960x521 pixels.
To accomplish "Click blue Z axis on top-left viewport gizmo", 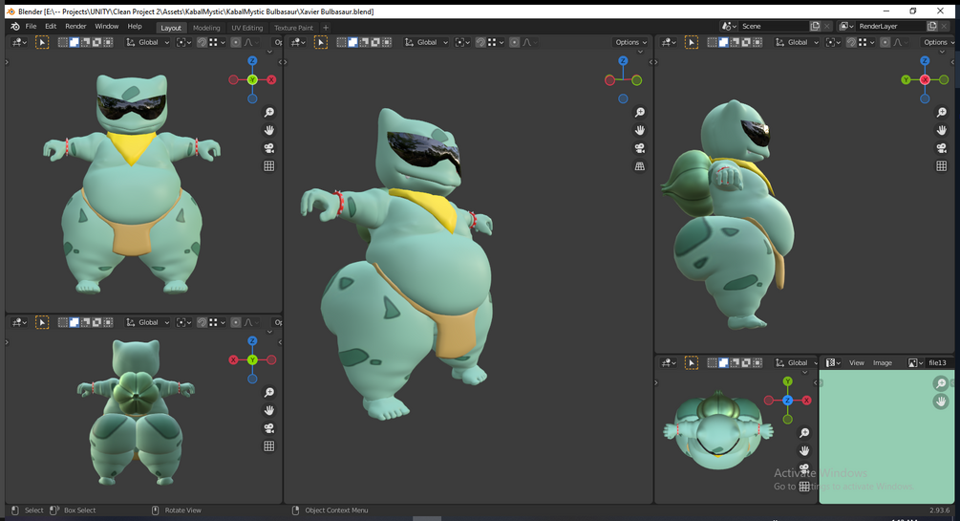I will click(252, 60).
